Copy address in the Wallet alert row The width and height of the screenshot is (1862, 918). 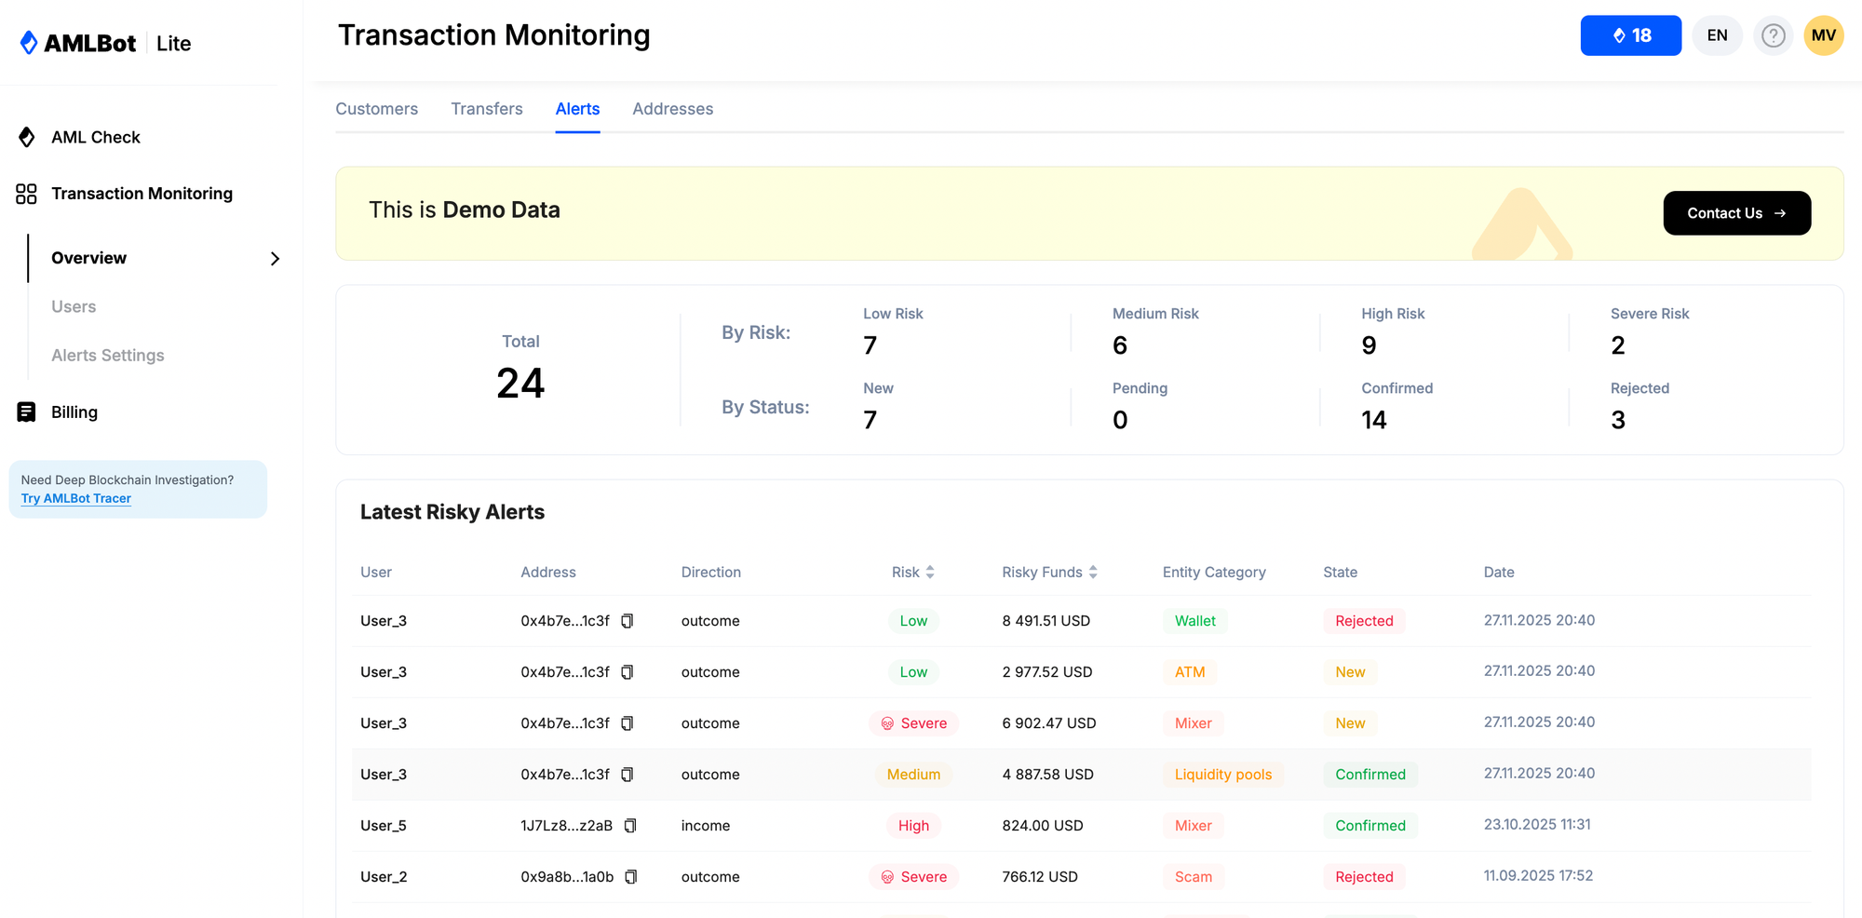[x=627, y=621]
